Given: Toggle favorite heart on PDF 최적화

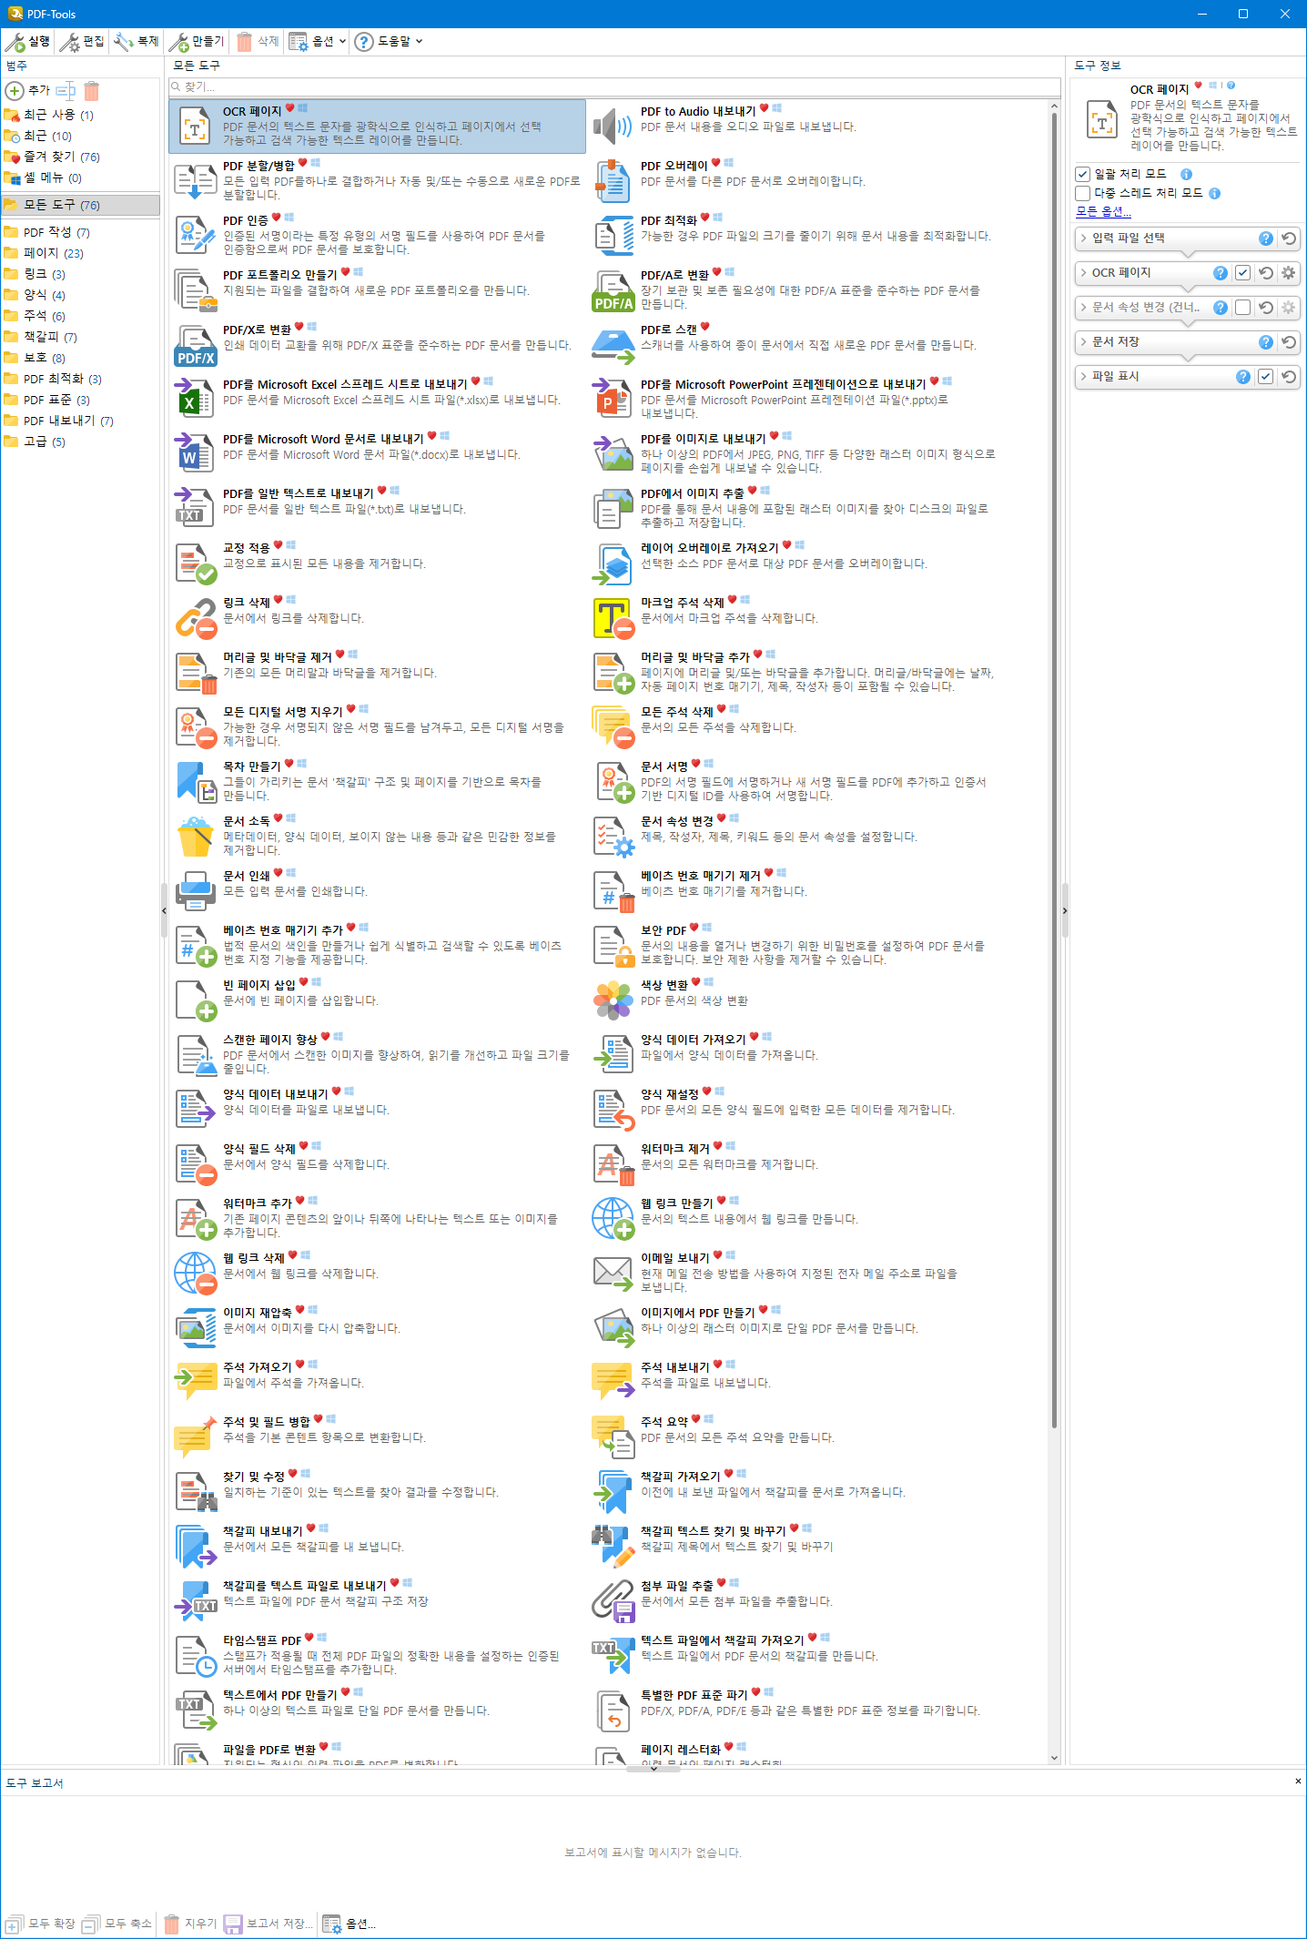Looking at the screenshot, I should point(704,218).
